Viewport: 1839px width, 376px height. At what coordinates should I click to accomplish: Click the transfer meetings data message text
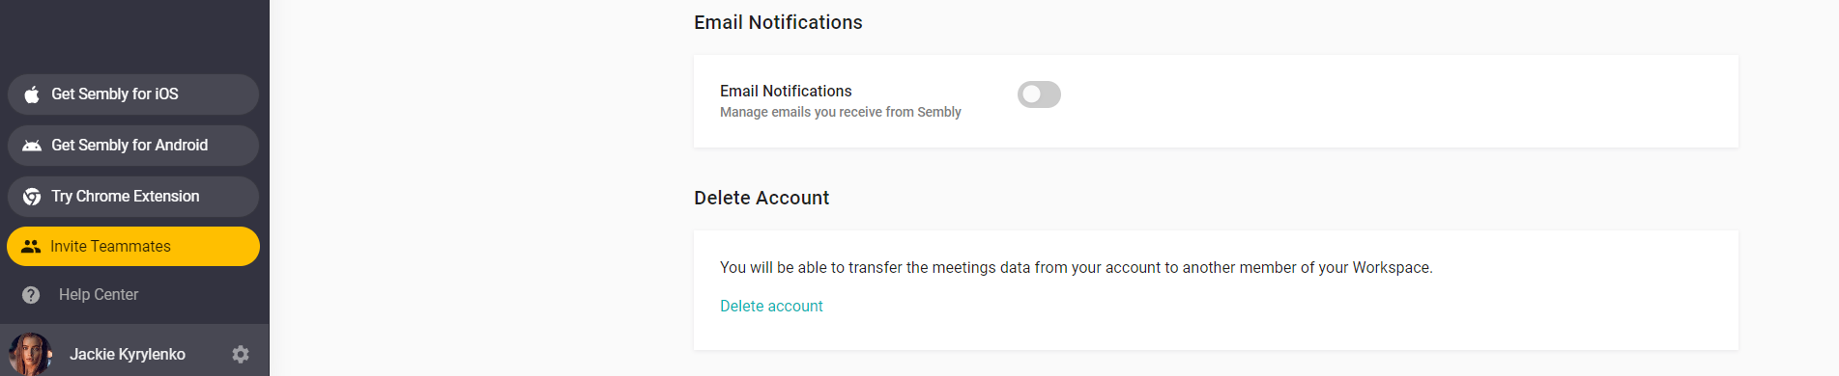pyautogui.click(x=1077, y=268)
